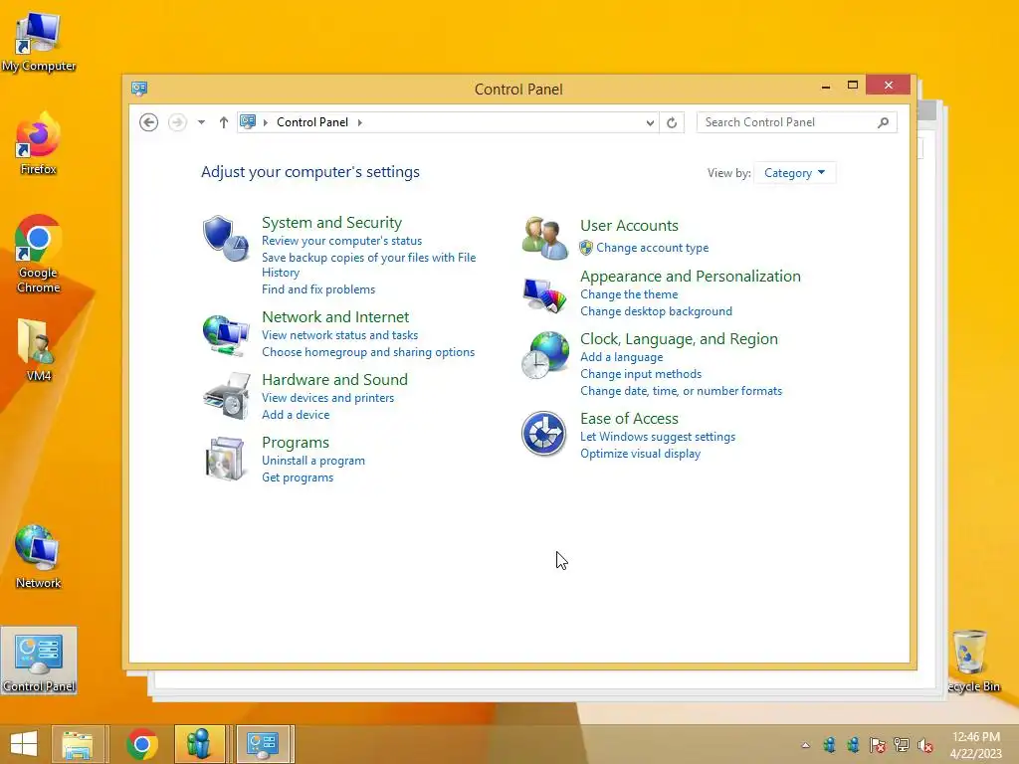Viewport: 1019px width, 764px height.
Task: Open Programs category link
Action: (295, 443)
